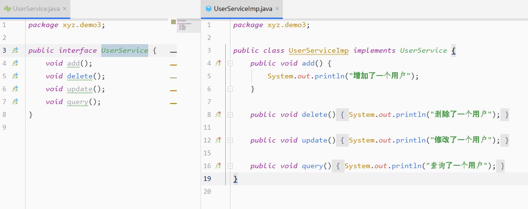528x209 pixels.
Task: Click the closing brace on line 8 of UserService.java
Action: click(x=30, y=115)
